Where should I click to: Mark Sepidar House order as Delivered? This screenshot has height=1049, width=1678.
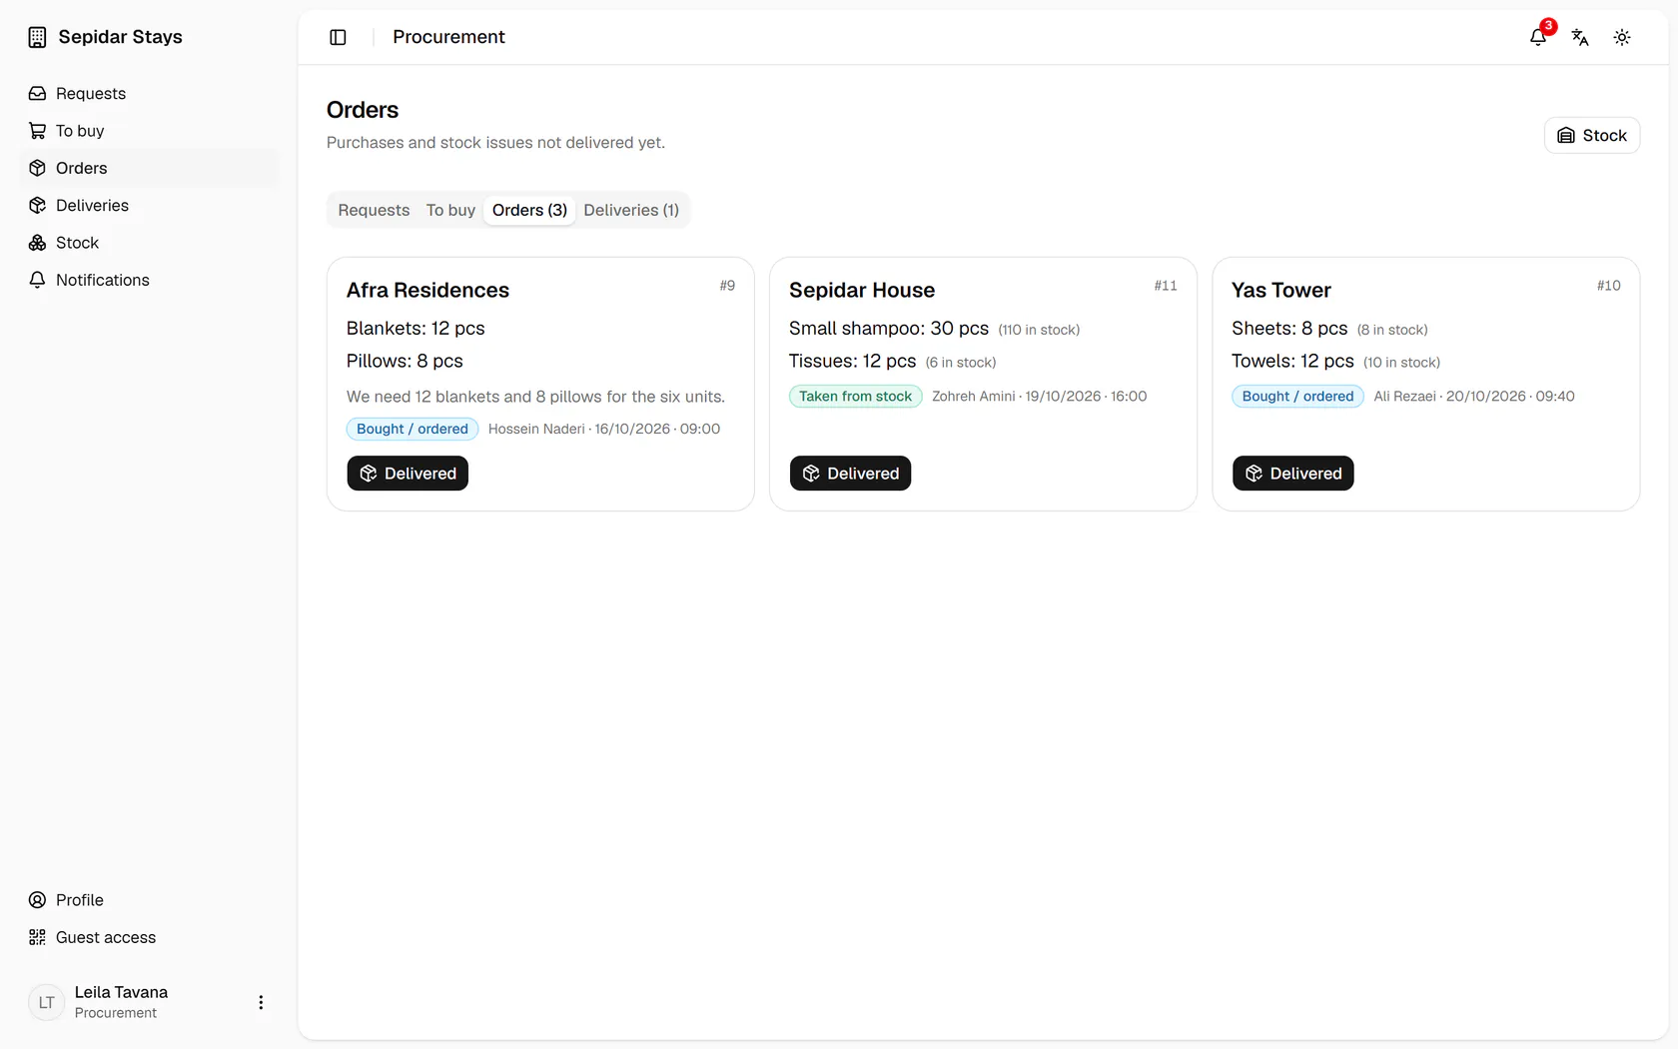850,474
